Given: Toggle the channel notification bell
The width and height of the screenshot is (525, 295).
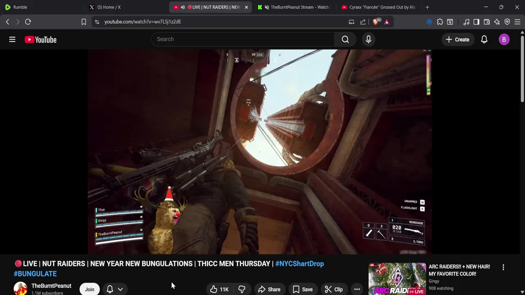Looking at the screenshot, I should tap(110, 289).
